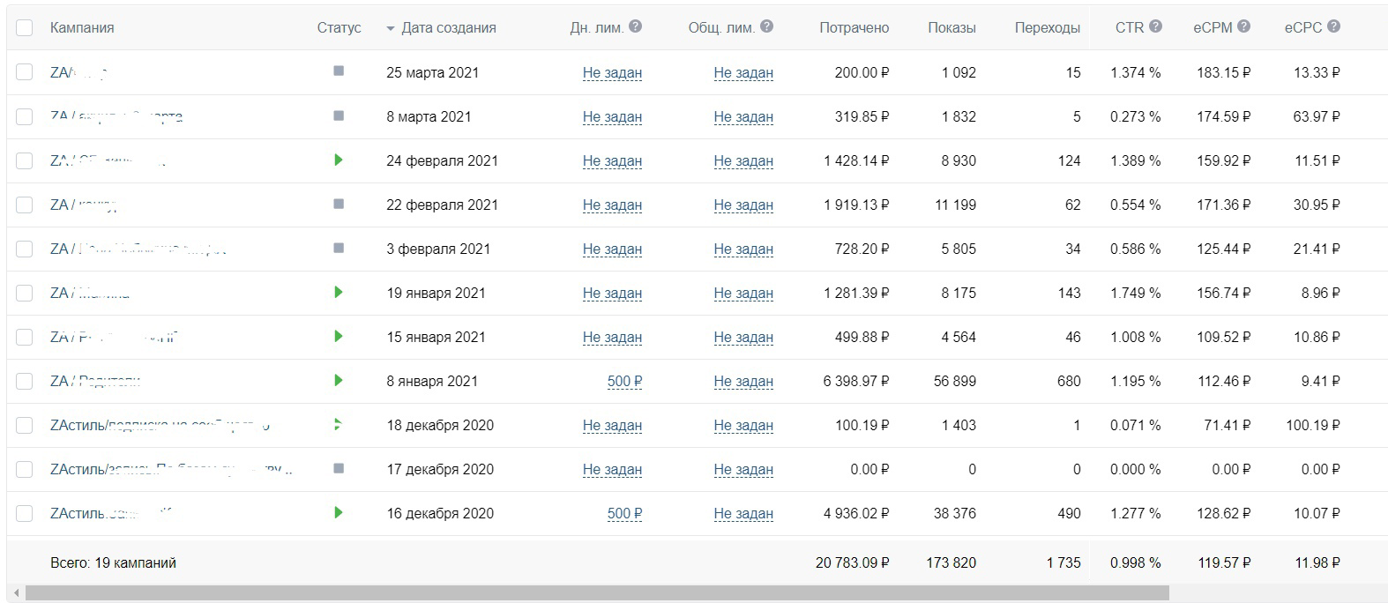Open the eCPM help question mark
The image size is (1388, 603).
(x=1243, y=26)
